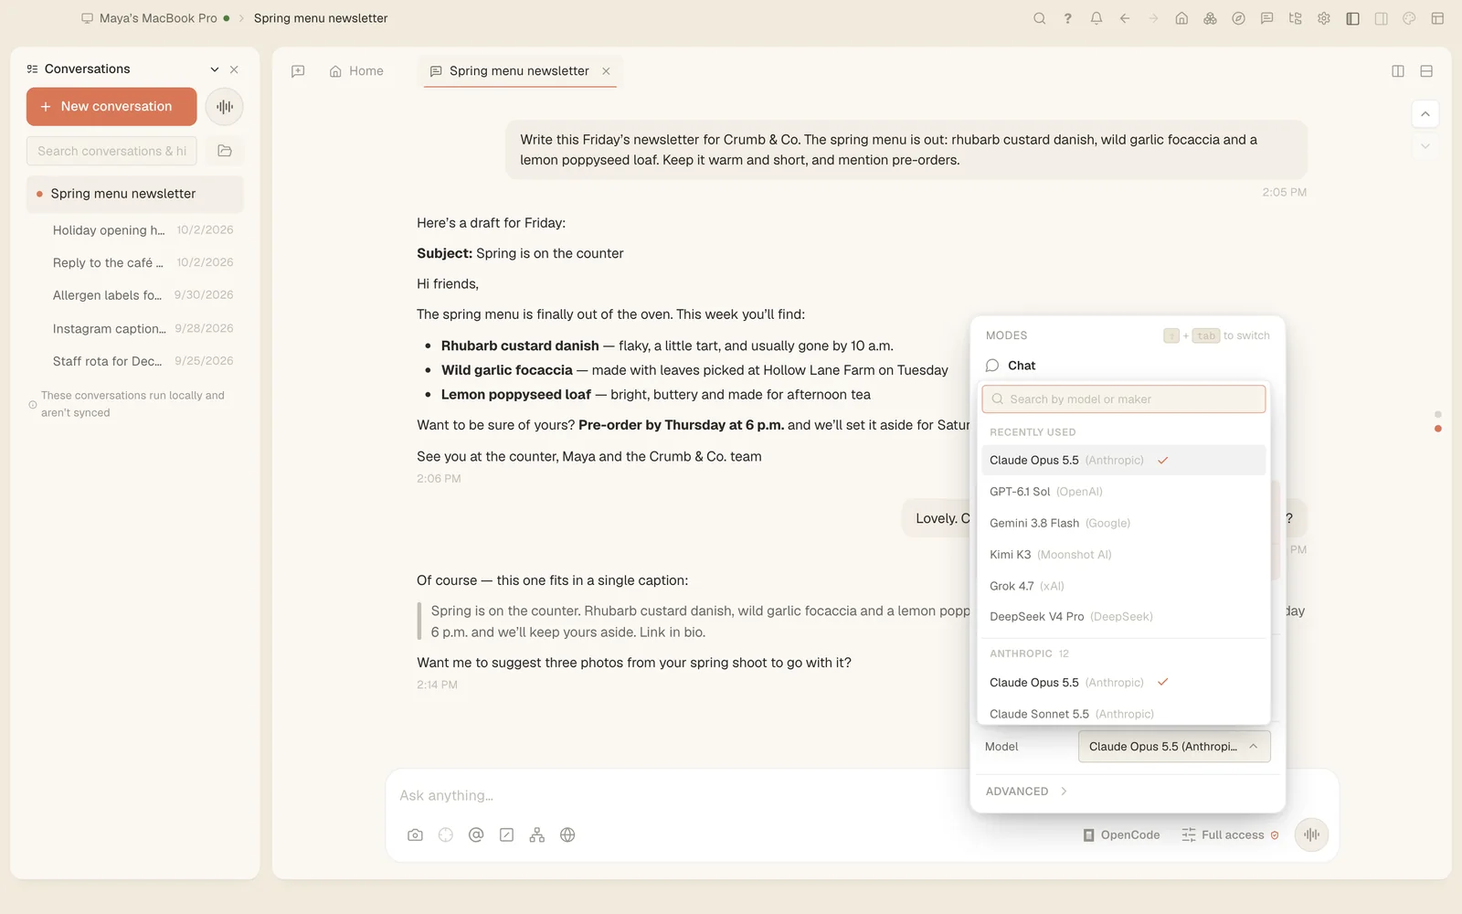Select GPT-6.1 Sol from the model list
This screenshot has width=1462, height=914.
click(1123, 492)
